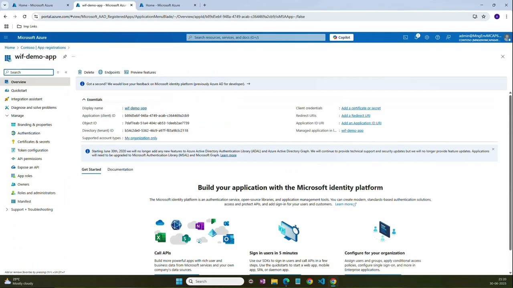
Task: Open Cloud Shell from the top bar
Action: coord(406,37)
